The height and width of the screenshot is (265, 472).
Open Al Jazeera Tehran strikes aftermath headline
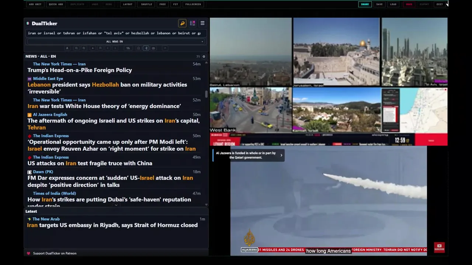click(x=114, y=124)
